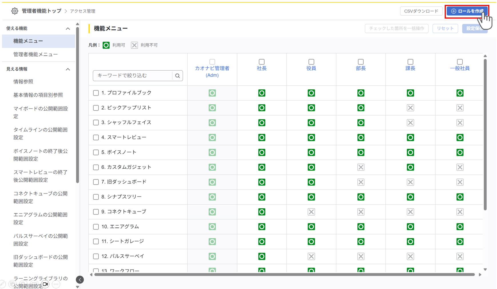Open 管理者機能メニュー in the sidebar

point(35,54)
